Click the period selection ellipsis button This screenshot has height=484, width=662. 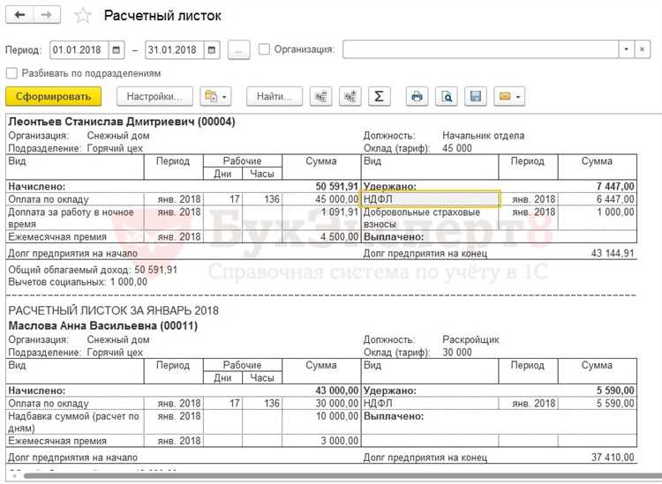pos(239,50)
